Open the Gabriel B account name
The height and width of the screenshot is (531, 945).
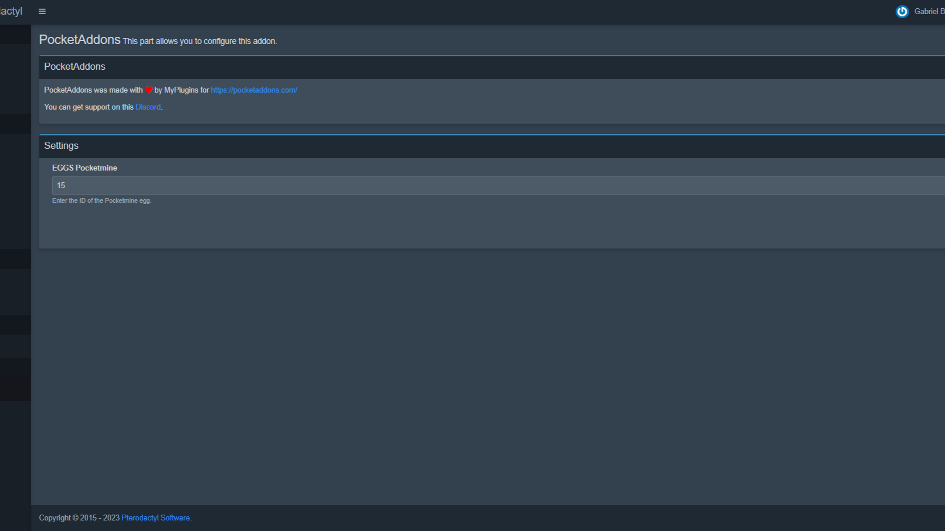929,12
